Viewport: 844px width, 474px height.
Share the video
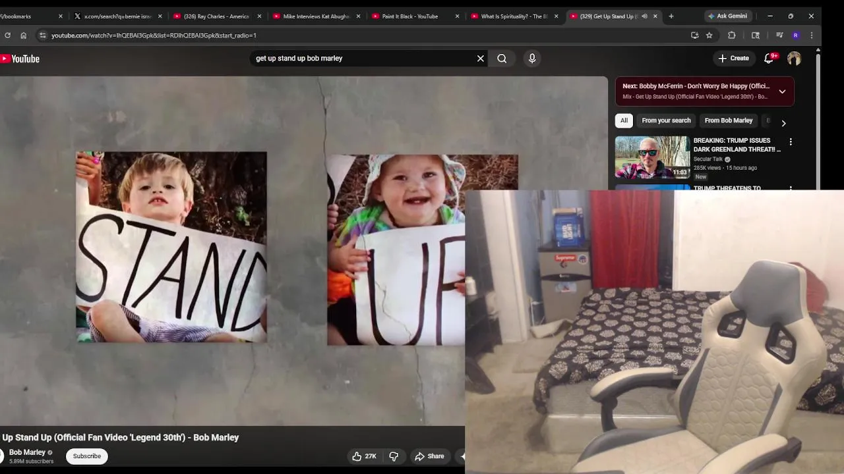(429, 456)
